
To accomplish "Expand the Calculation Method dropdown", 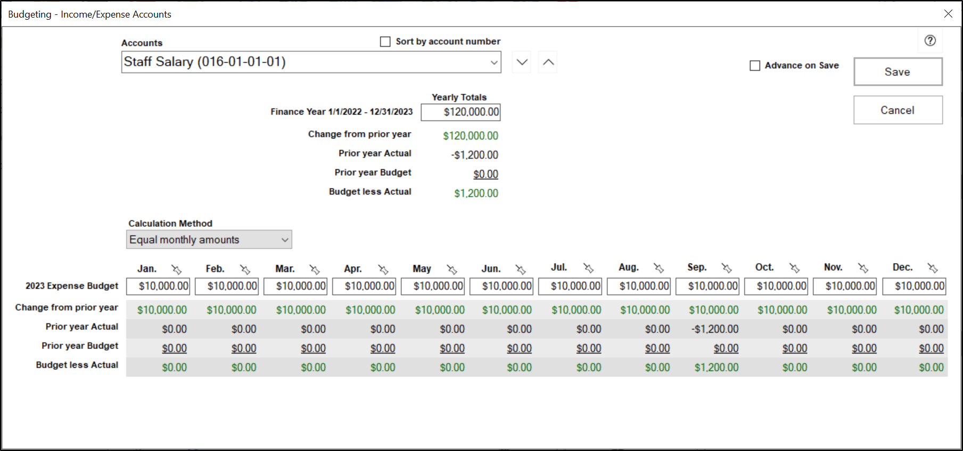I will (x=209, y=240).
